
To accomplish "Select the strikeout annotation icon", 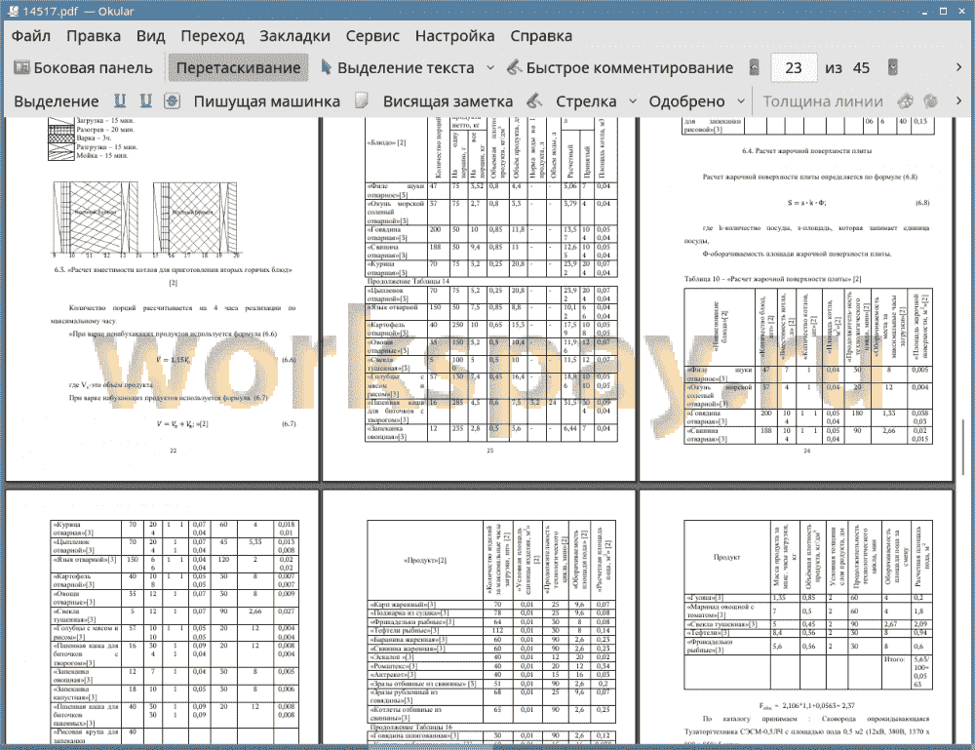I will [x=173, y=101].
